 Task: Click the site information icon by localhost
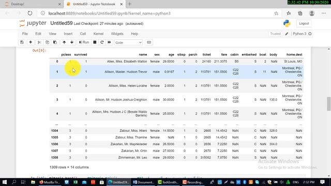pyautogui.click(x=43, y=13)
